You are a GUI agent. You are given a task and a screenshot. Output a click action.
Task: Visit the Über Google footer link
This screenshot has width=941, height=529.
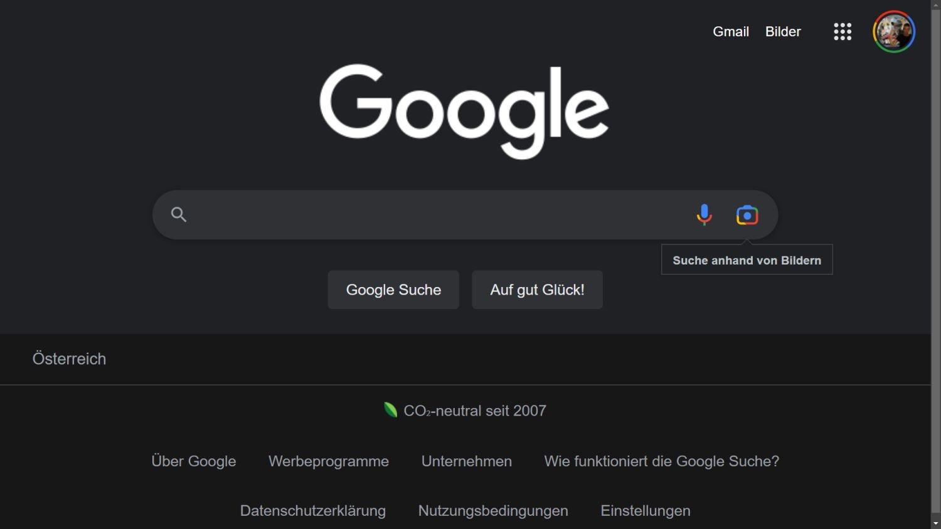(194, 461)
